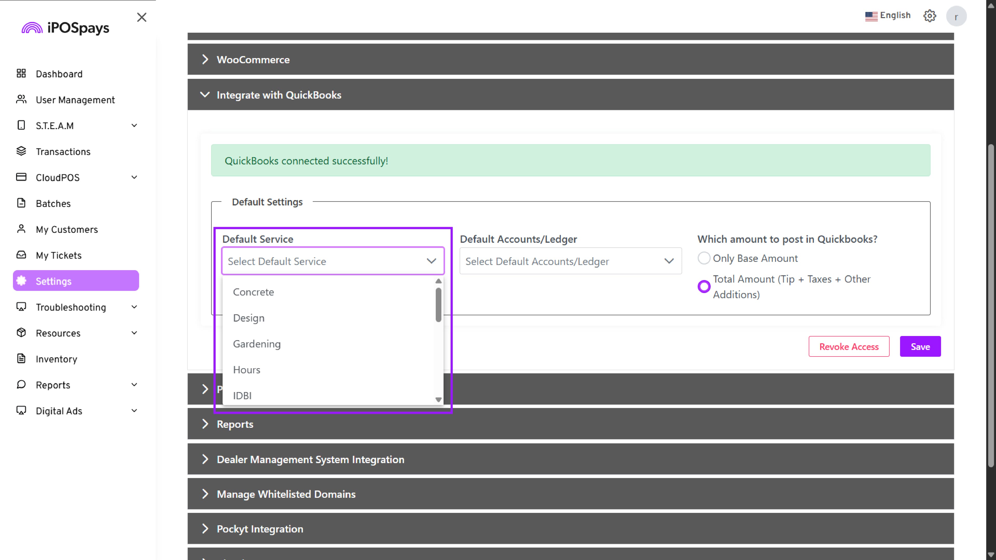996x560 pixels.
Task: Click the Inventory file icon
Action: [x=21, y=359]
